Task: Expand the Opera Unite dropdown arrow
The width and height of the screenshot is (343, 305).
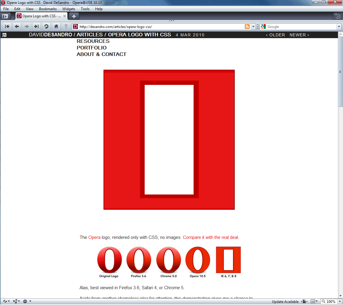Action: (x=19, y=301)
